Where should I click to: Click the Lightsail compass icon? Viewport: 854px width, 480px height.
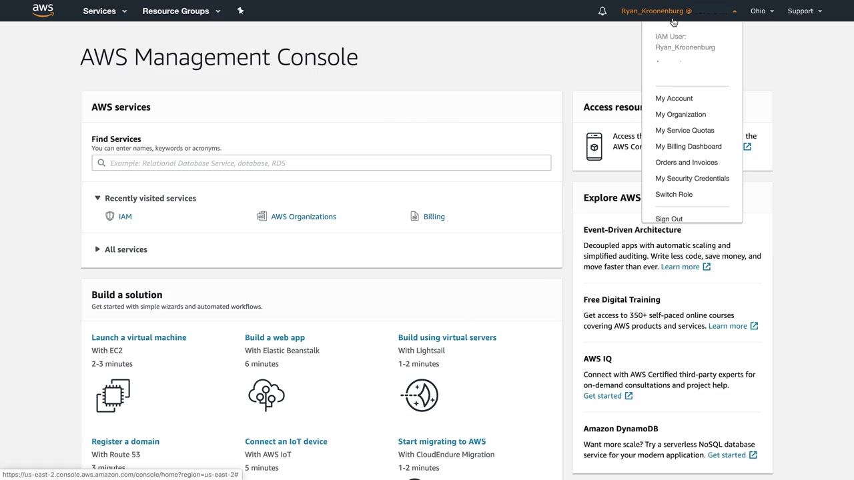(420, 395)
